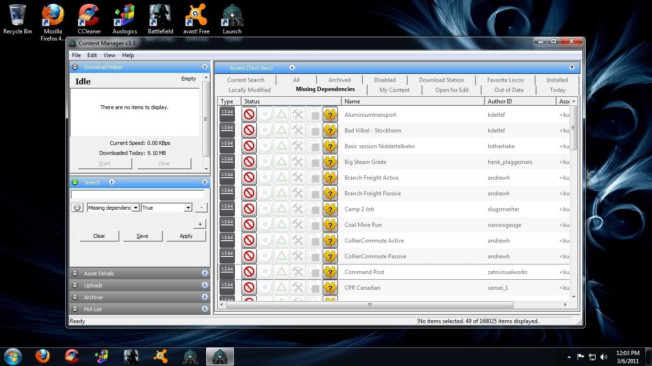Click the round arrow beside Assets (Text View)
Image resolution: width=652 pixels, height=366 pixels.
tap(293, 68)
